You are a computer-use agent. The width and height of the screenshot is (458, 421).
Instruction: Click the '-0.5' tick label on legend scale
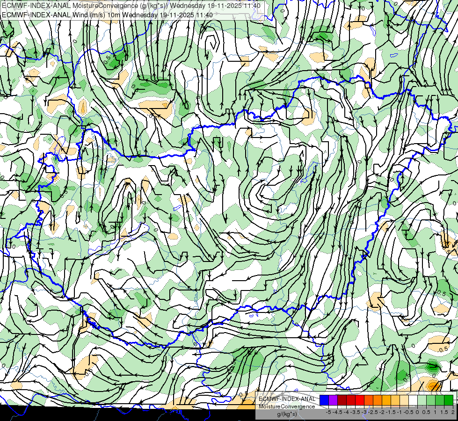(408, 412)
